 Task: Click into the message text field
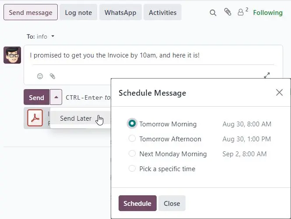pyautogui.click(x=153, y=56)
